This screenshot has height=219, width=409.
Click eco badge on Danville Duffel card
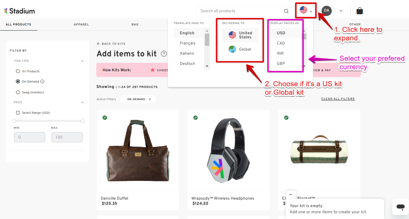[105, 117]
